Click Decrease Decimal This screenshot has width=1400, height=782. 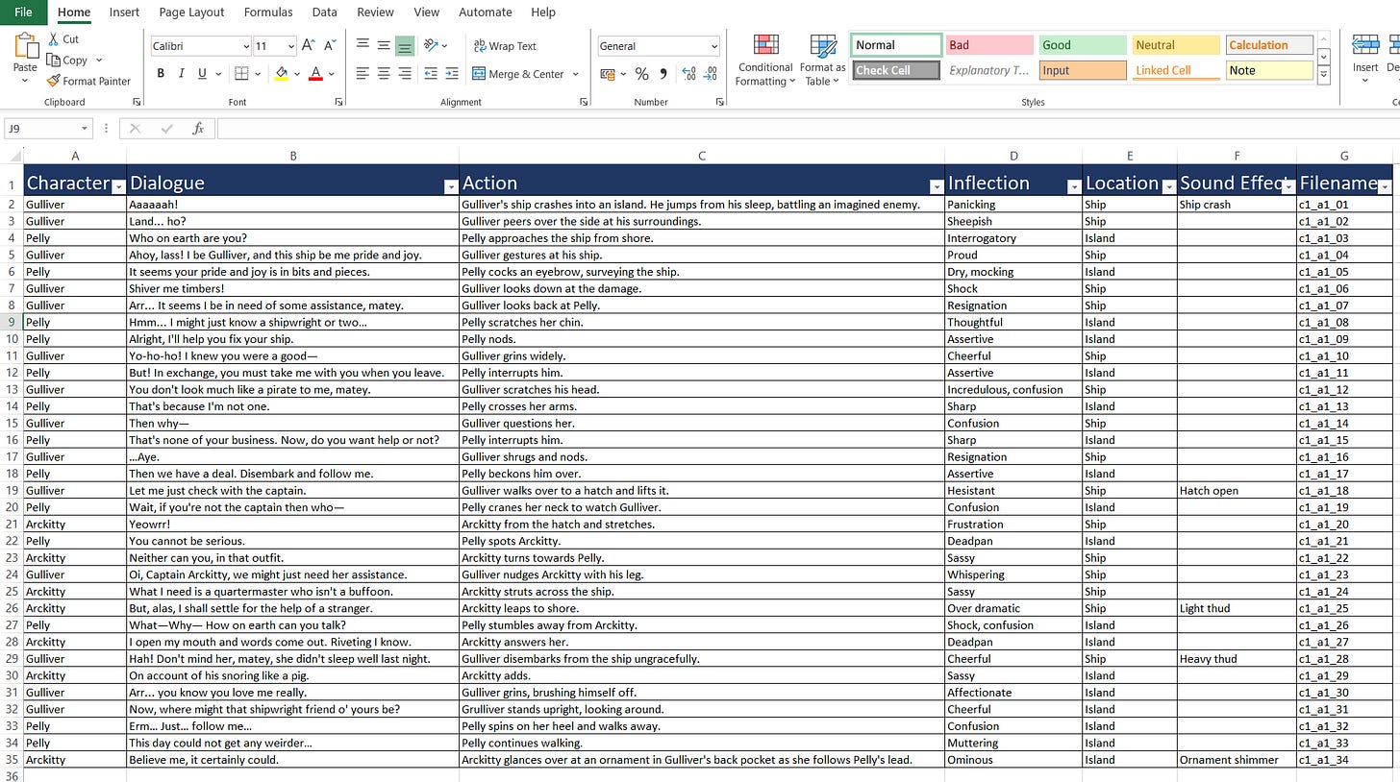click(710, 74)
